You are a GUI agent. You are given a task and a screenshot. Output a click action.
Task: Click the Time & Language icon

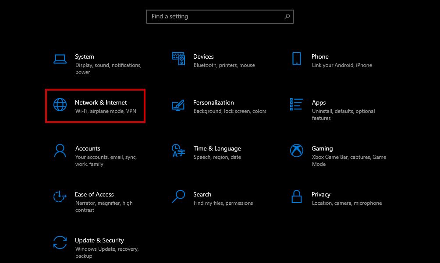178,151
